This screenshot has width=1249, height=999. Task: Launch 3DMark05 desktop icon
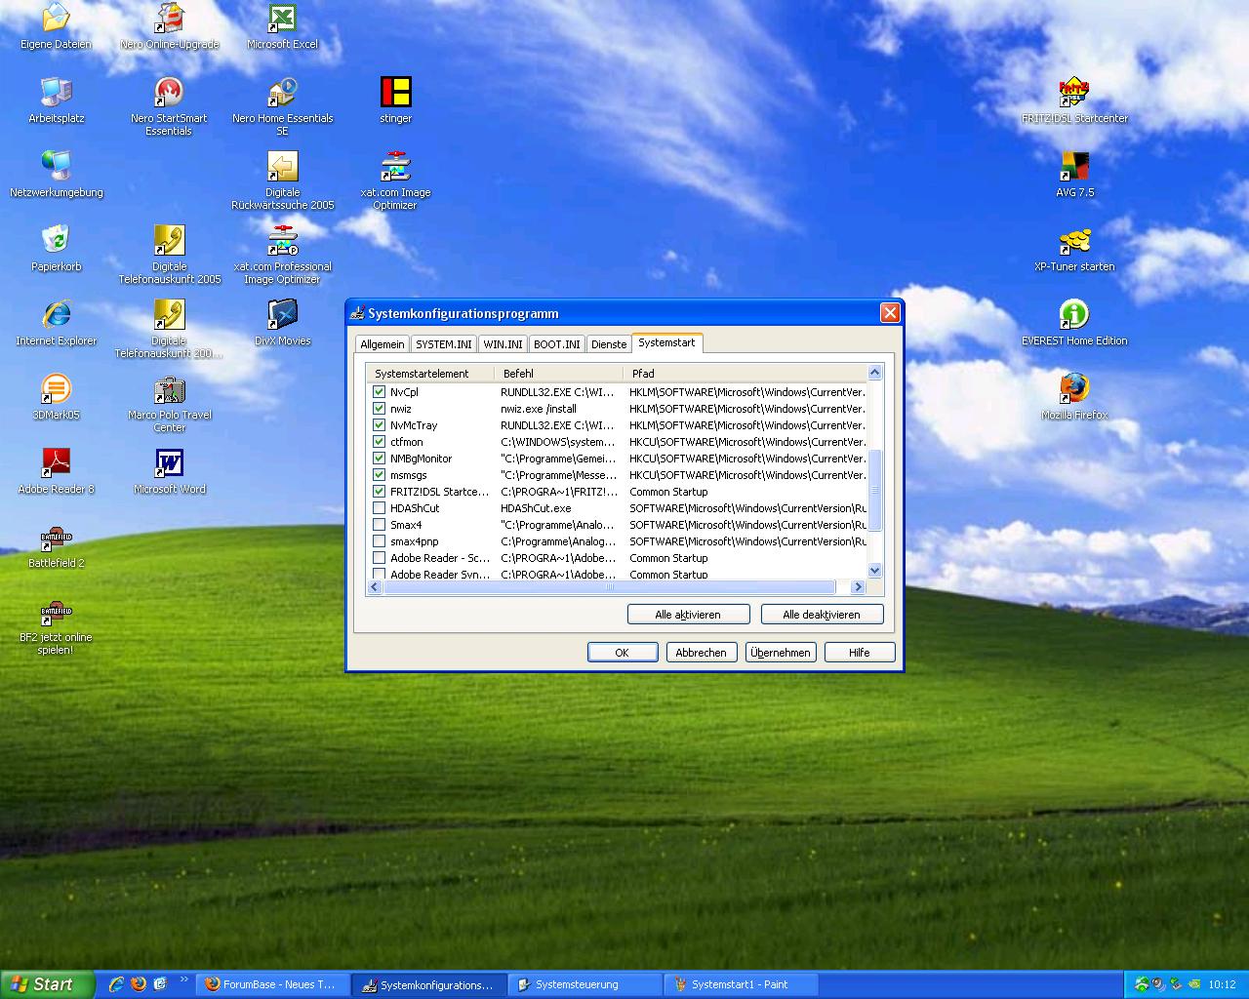(56, 396)
